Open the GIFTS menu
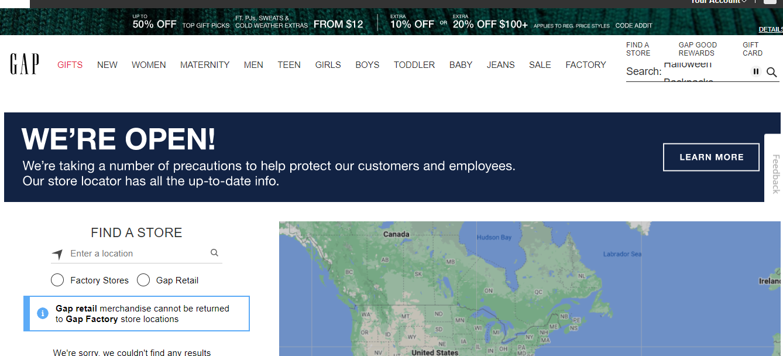The width and height of the screenshot is (783, 356). (x=70, y=65)
